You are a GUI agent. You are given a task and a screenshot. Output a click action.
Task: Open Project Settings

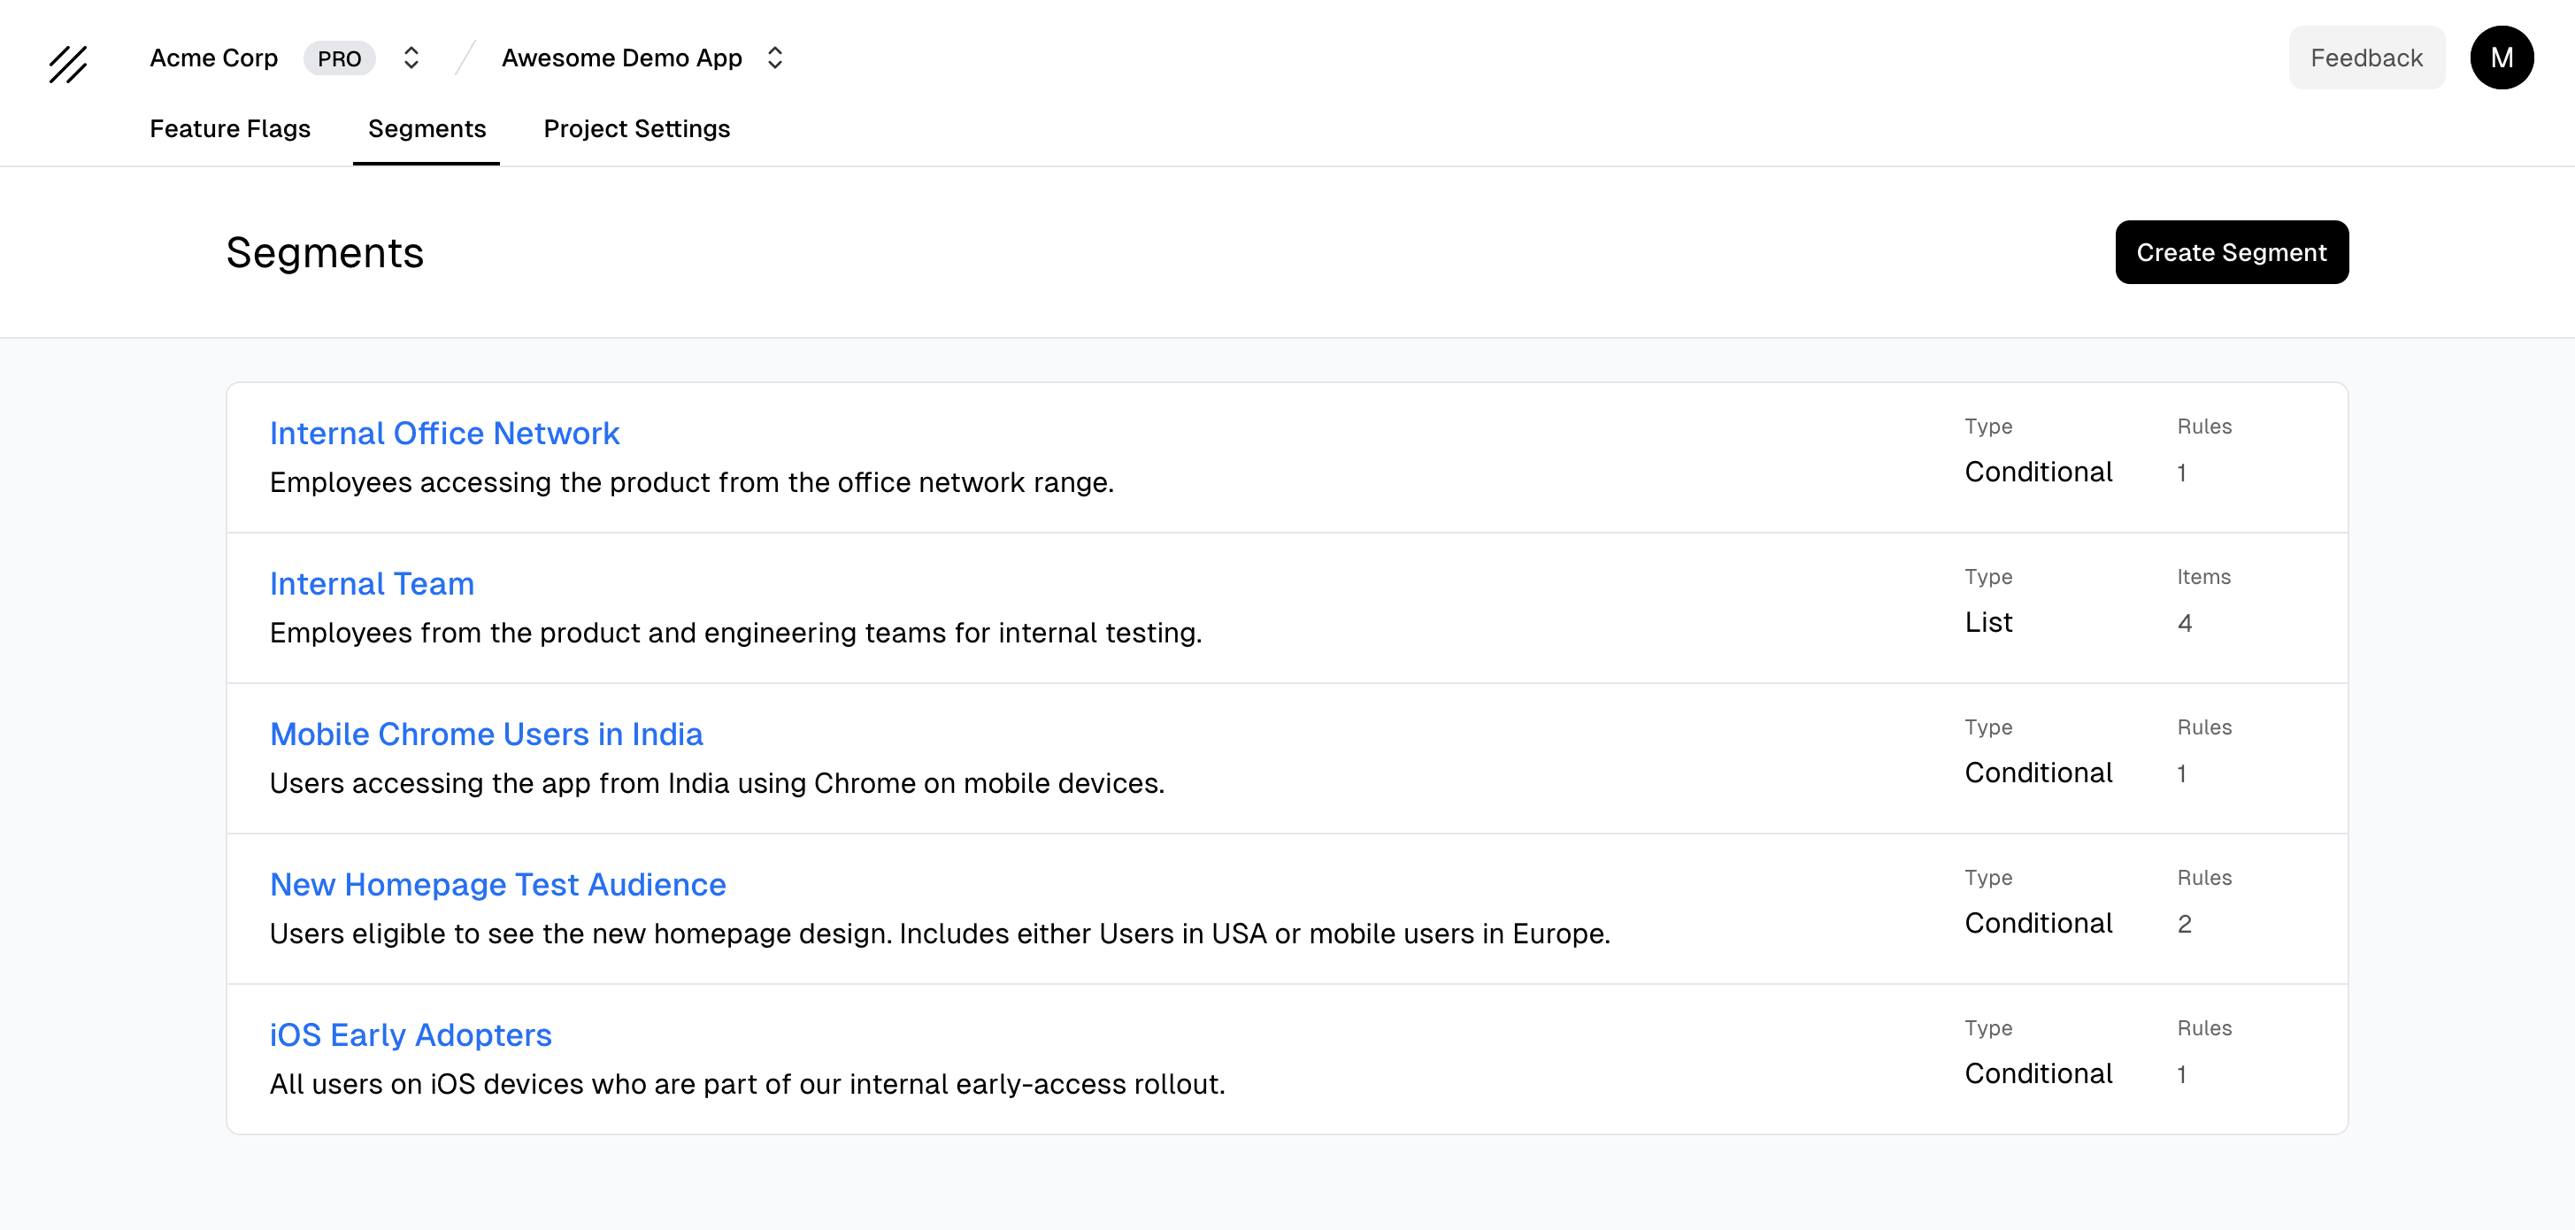pyautogui.click(x=637, y=129)
